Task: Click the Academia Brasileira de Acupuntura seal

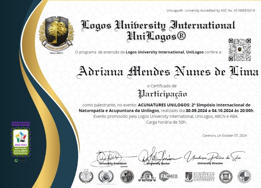Action: (x=86, y=176)
